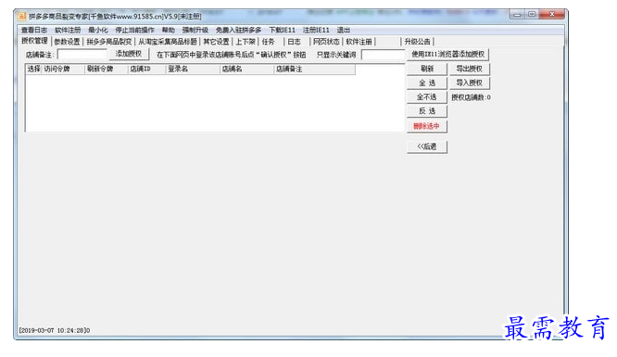Image resolution: width=617 pixels, height=357 pixels.
Task: Click the 店铺ID column header
Action: [x=146, y=69]
